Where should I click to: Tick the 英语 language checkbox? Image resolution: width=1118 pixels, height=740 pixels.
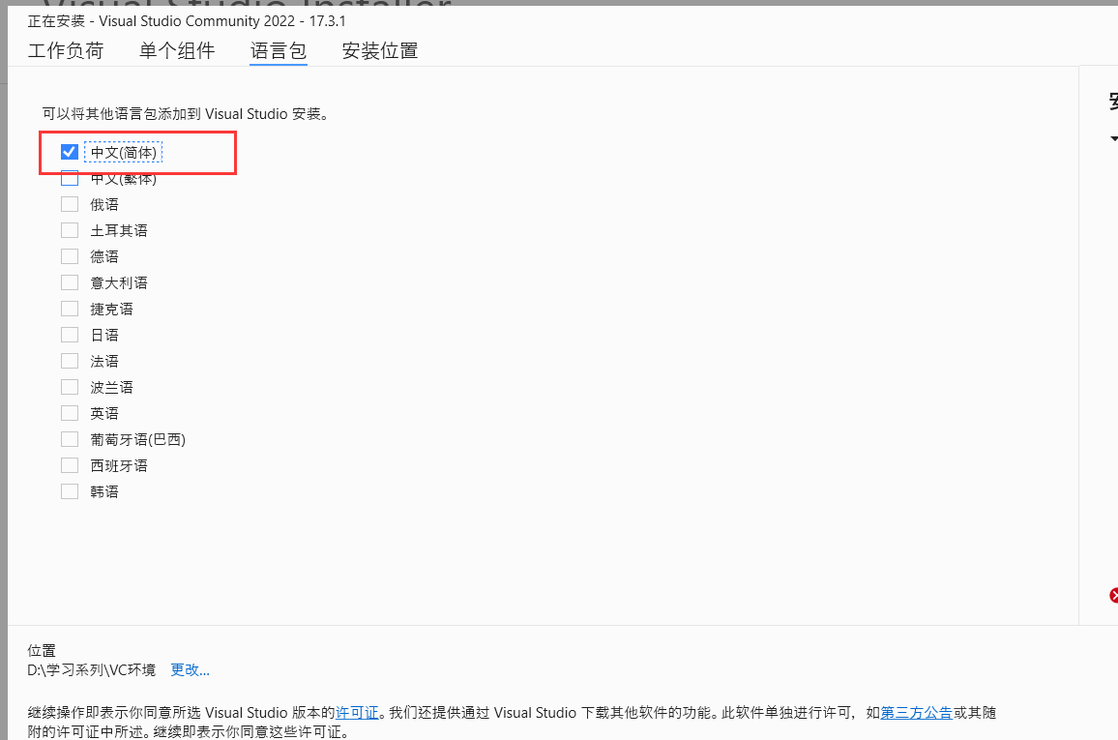click(x=70, y=413)
